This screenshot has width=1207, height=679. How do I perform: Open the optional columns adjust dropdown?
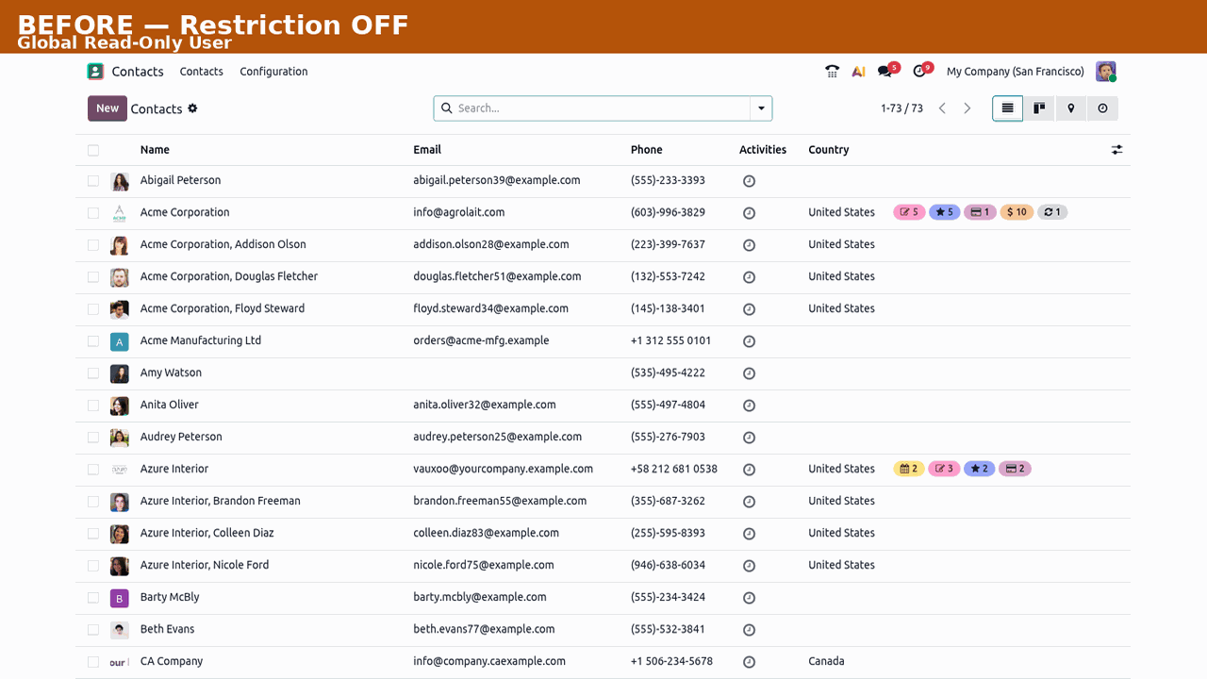click(x=1117, y=150)
